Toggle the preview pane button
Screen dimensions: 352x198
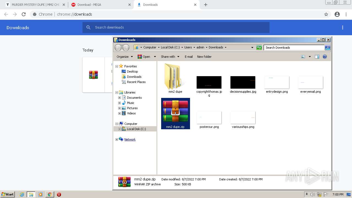coord(317,57)
